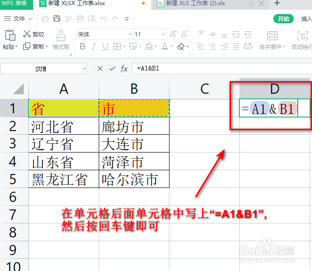Open the font size 11 dropdown
Viewport: 312px width, 271px height.
(x=163, y=34)
